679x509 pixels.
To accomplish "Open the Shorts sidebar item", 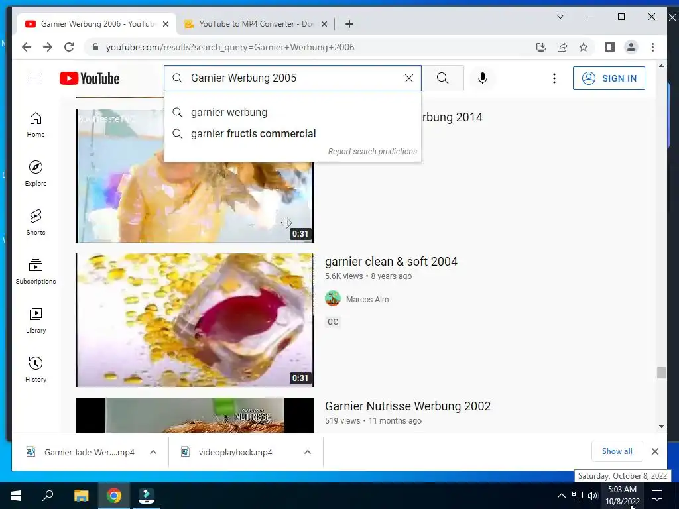I will click(36, 223).
